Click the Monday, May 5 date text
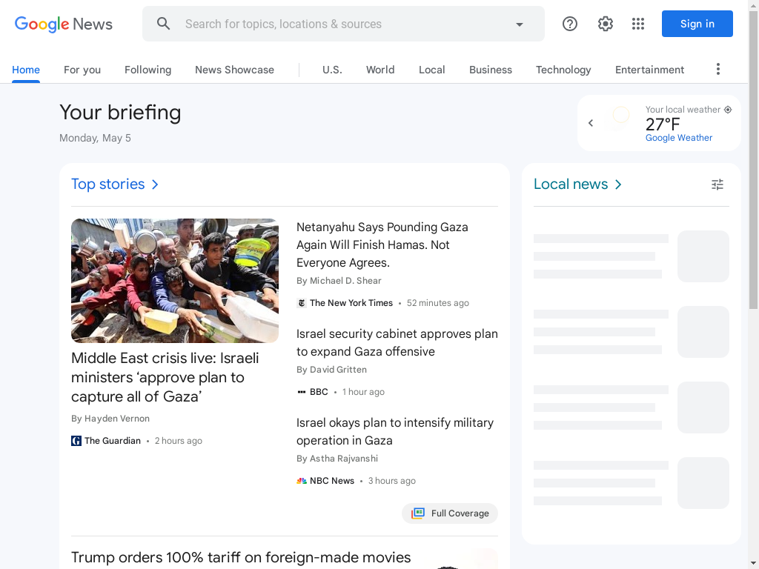This screenshot has width=759, height=569. click(95, 138)
